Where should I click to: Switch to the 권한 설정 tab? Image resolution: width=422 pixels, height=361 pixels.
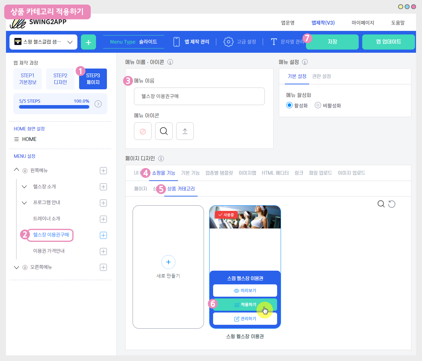point(321,76)
